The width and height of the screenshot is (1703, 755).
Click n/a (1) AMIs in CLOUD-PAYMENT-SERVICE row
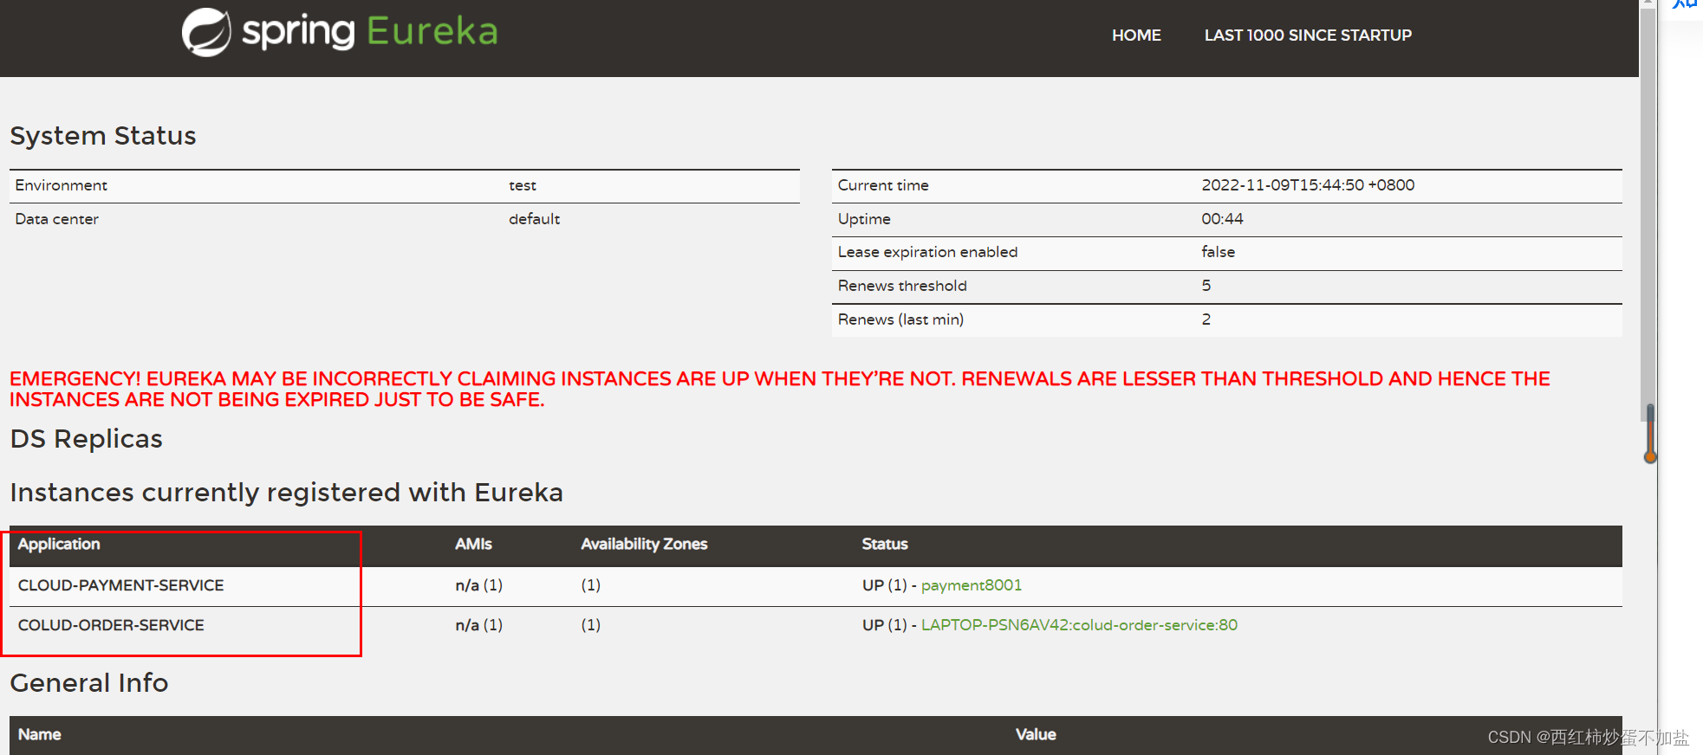[478, 585]
